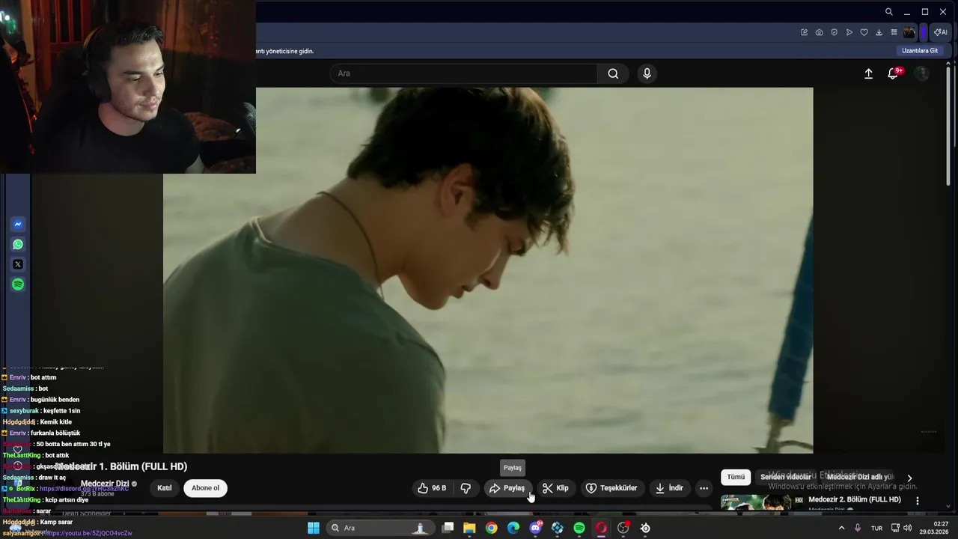The image size is (958, 539).
Task: Open the easy setup sliders icon
Action: coord(894,32)
